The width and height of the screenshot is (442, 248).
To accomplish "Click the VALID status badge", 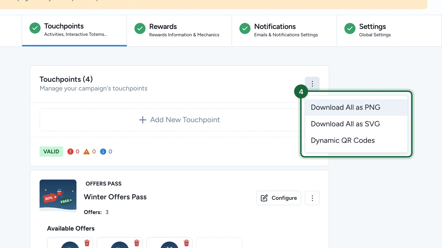I will 51,152.
